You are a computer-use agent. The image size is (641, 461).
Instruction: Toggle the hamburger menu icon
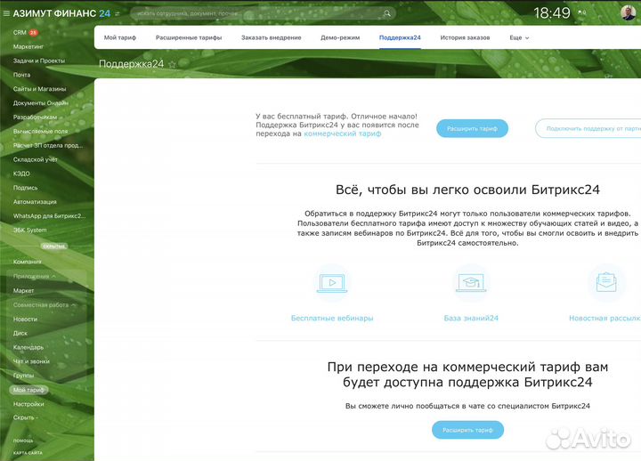coord(6,13)
